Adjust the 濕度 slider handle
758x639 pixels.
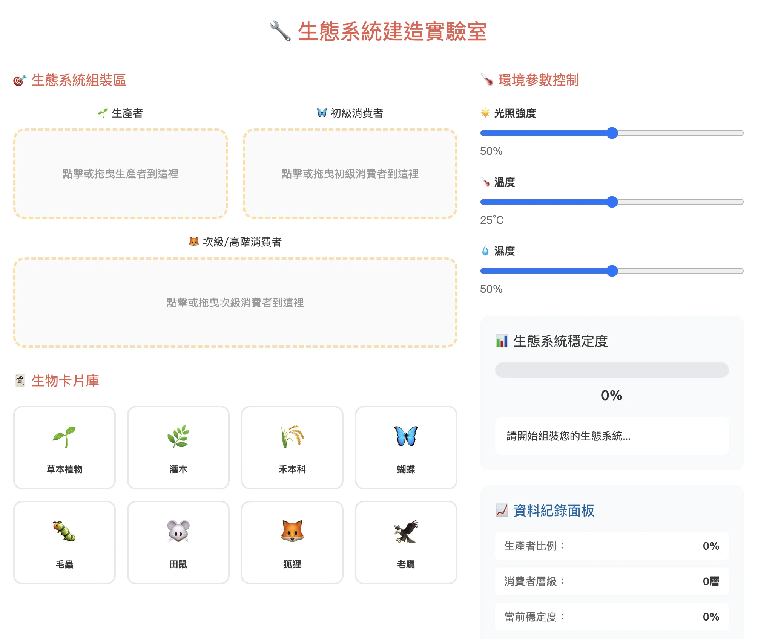612,271
